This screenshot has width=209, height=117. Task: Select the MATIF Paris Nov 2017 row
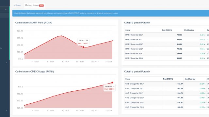pyautogui.click(x=167, y=49)
